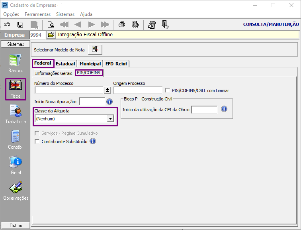Open the Opções menu
301x230 pixels.
[11, 14]
